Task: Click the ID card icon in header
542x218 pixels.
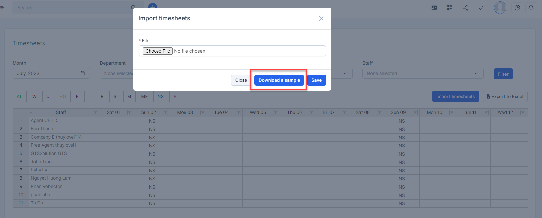Action: coord(434,8)
